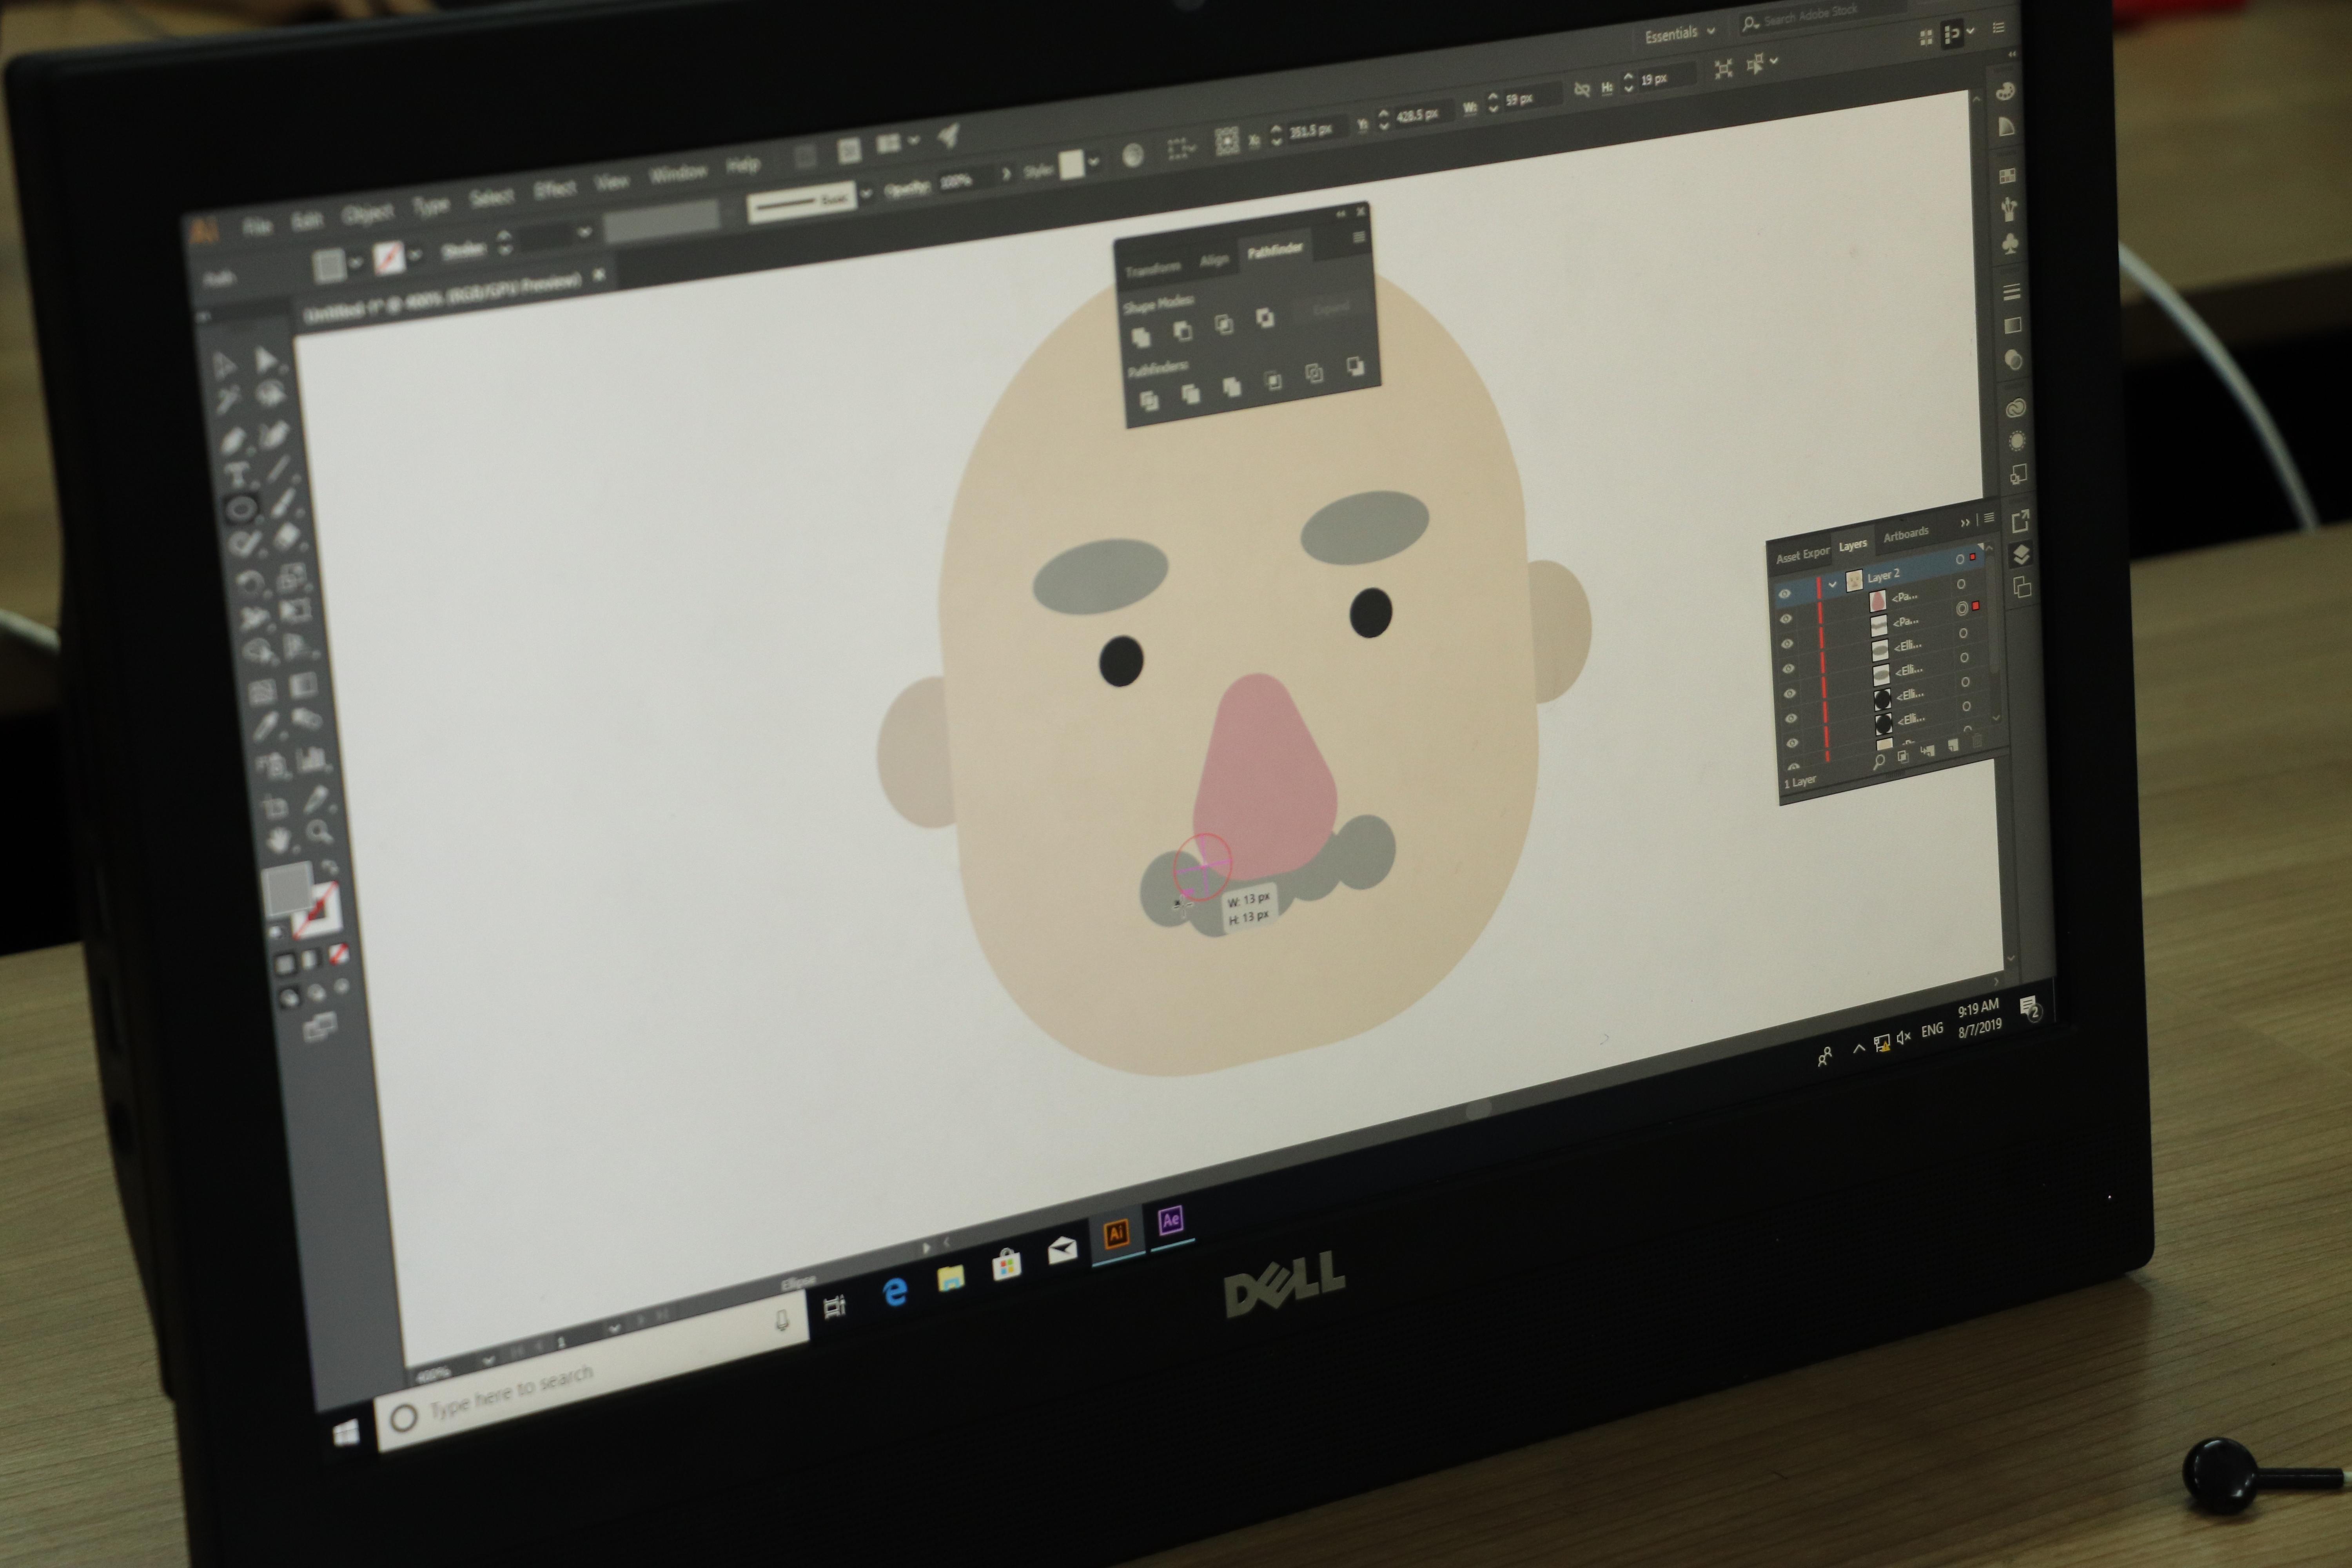Viewport: 2352px width, 1568px height.
Task: Hide the second black ellipse eye sublayer
Action: coord(1792,743)
